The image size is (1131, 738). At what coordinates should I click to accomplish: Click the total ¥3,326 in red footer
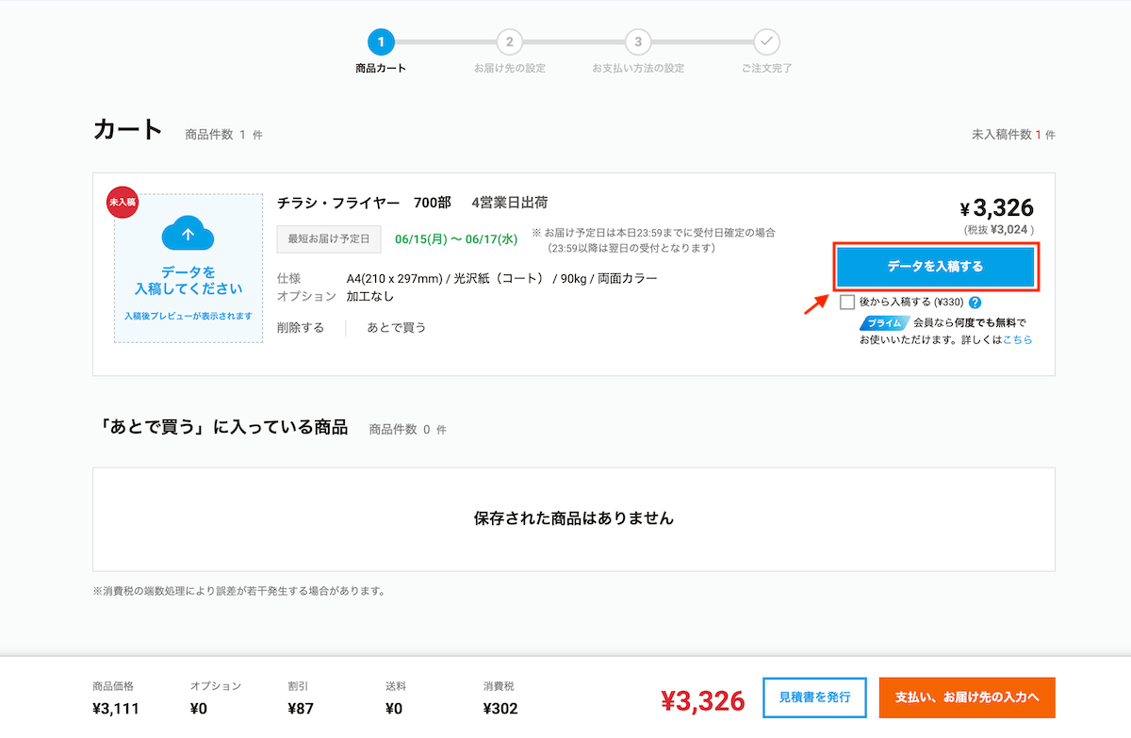coord(702,700)
